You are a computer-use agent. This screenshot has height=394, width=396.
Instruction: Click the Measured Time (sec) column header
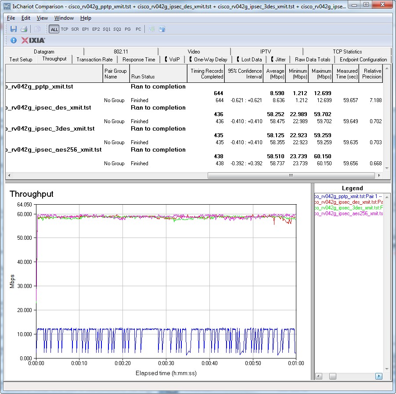(x=346, y=74)
